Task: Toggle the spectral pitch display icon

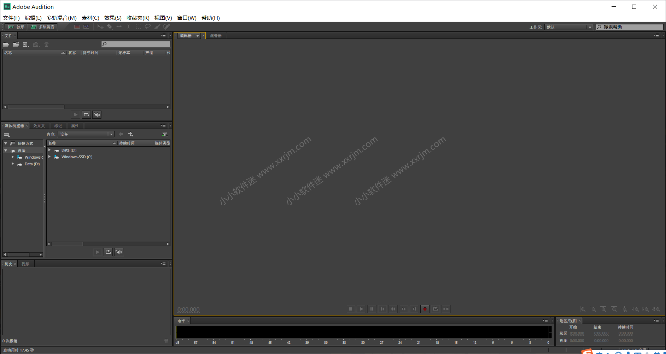Action: (x=86, y=27)
